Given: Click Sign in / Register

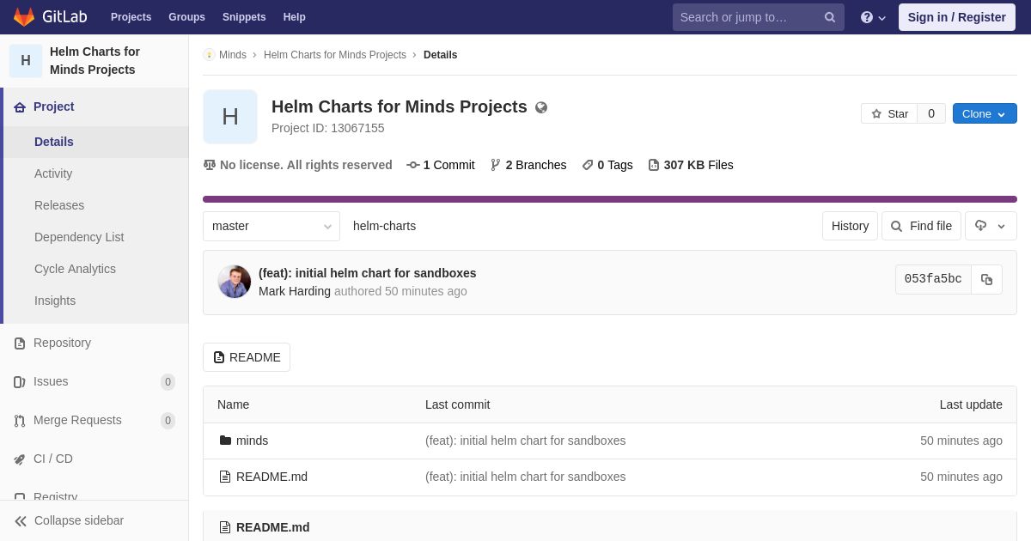Looking at the screenshot, I should (x=957, y=17).
